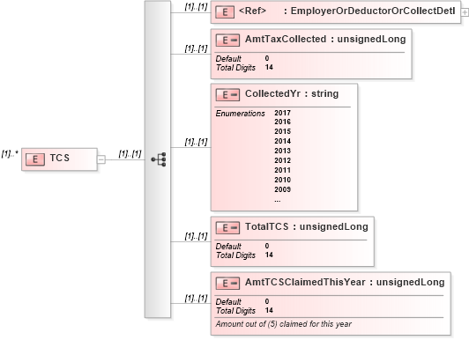Click Total Digits label in AmtTCSClaimedThisYear box

pos(235,311)
